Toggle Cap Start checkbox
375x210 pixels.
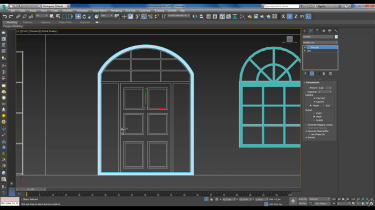[315, 98]
